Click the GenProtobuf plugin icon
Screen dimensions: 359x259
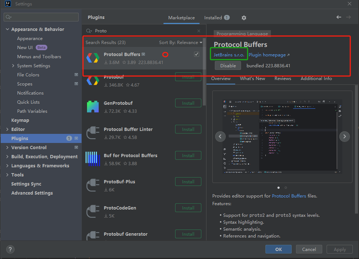point(93,107)
